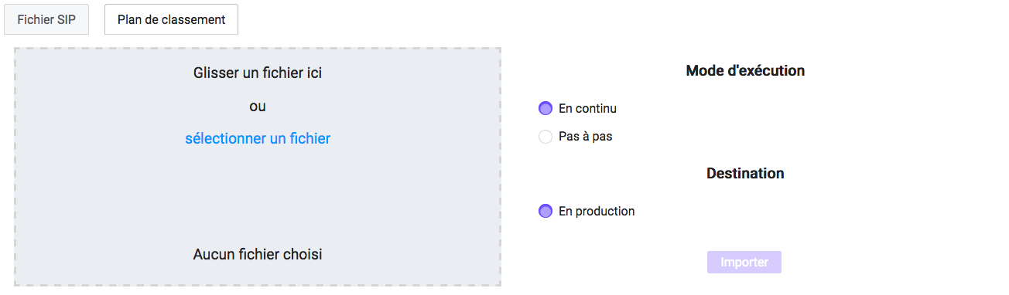The width and height of the screenshot is (1009, 295).
Task: Browse for a file via blue link
Action: coord(258,139)
